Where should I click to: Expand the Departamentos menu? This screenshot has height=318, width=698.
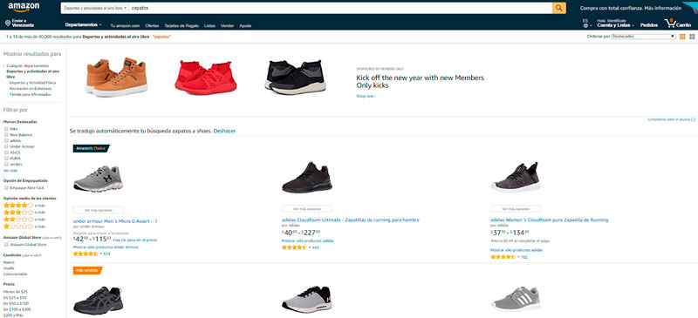click(83, 25)
